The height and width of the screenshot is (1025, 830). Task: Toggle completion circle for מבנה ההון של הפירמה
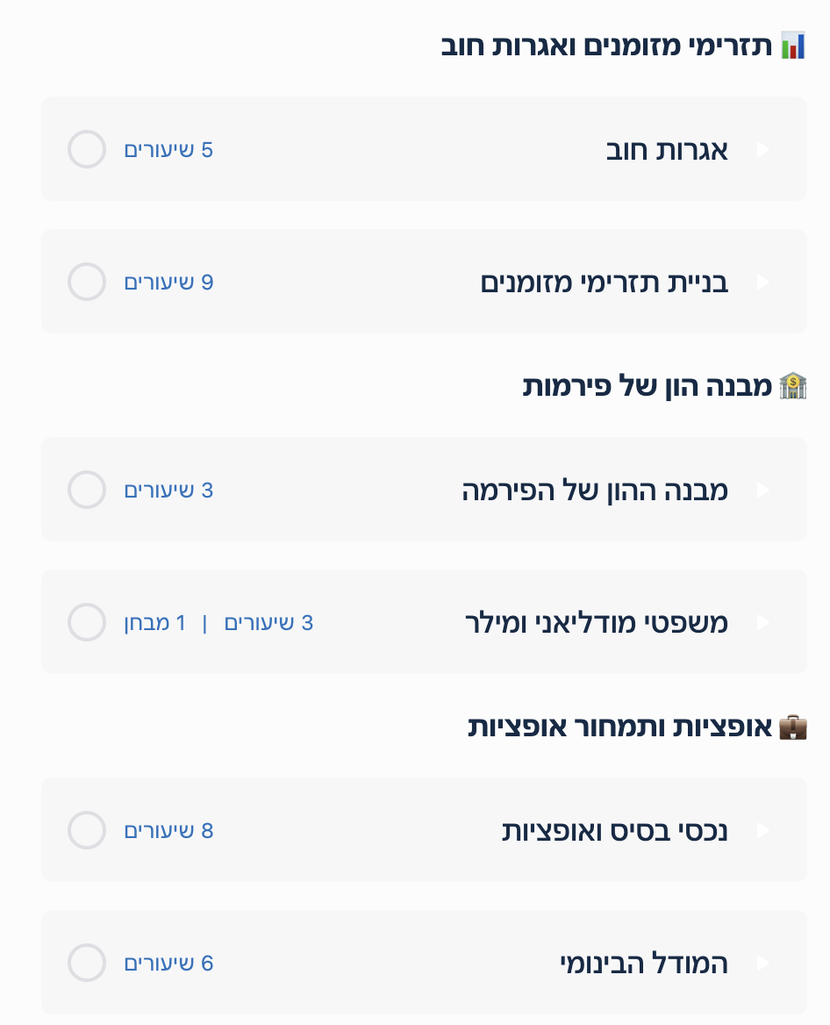[x=87, y=490]
